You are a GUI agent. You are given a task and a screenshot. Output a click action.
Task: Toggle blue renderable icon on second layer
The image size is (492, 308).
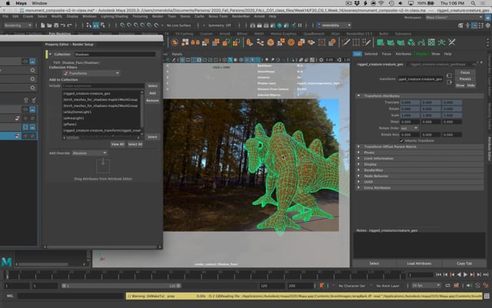(32, 109)
